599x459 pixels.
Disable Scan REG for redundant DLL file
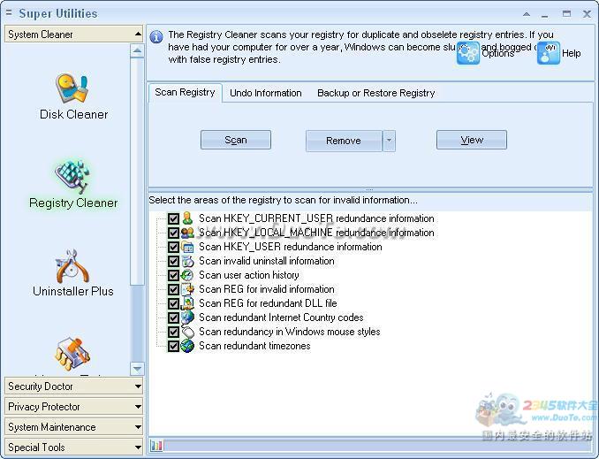click(x=173, y=303)
